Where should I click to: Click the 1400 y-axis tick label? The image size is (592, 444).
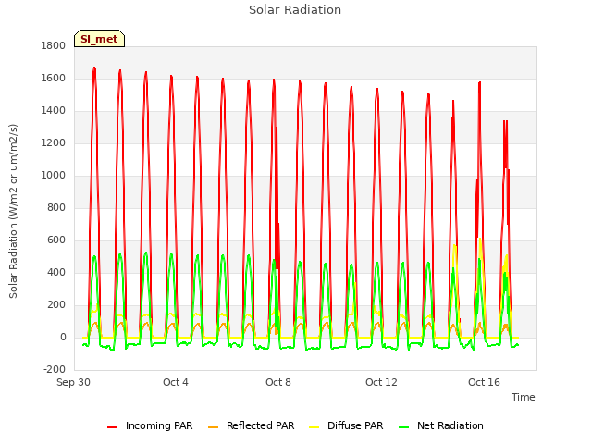point(54,111)
